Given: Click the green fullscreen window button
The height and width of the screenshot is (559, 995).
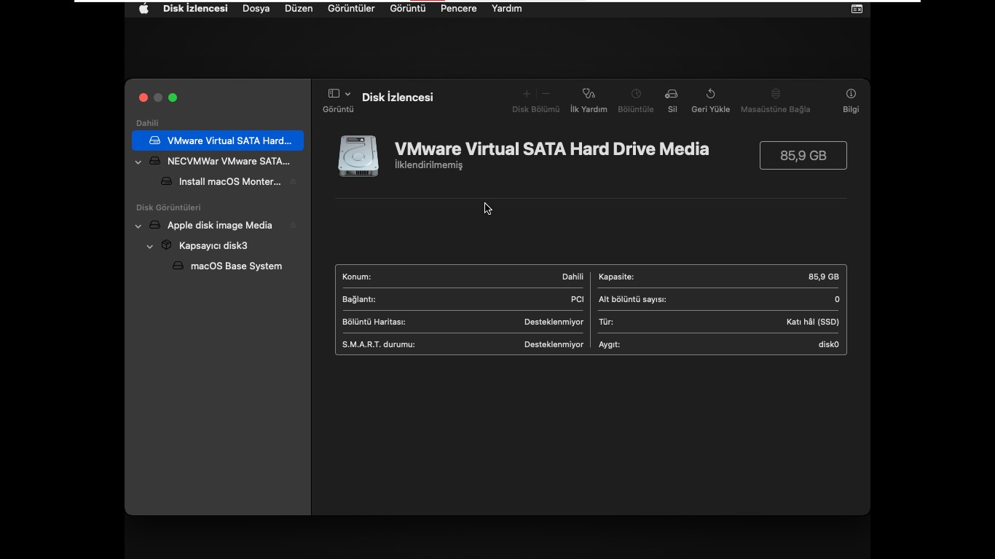Looking at the screenshot, I should click(173, 98).
